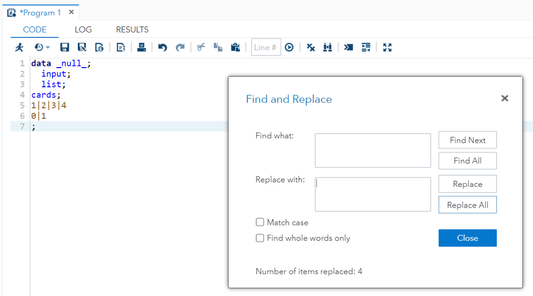Save the program with the disk icon
This screenshot has height=296, width=533.
pyautogui.click(x=65, y=47)
